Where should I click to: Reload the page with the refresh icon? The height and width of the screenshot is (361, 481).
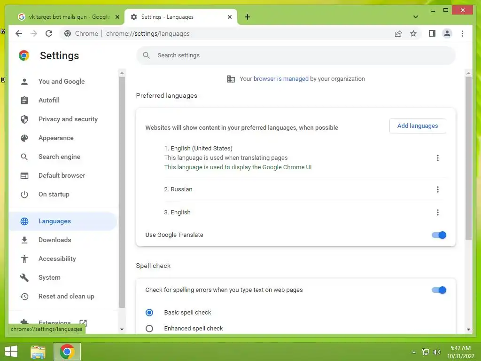(49, 33)
